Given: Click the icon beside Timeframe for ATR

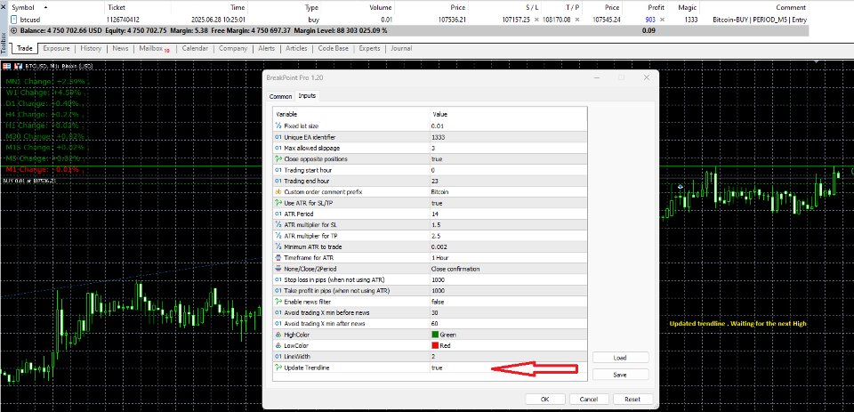Looking at the screenshot, I should click(278, 258).
